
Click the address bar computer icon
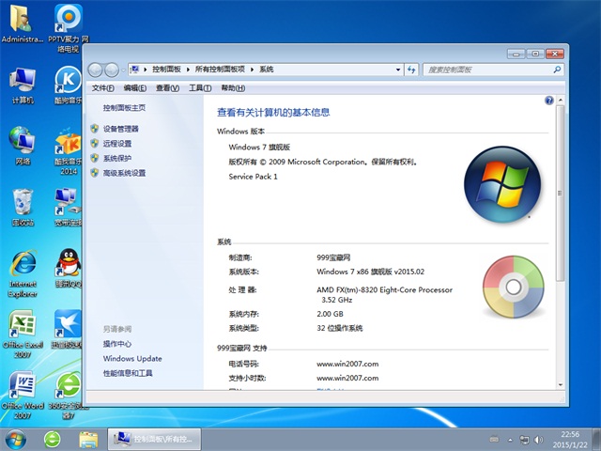click(x=134, y=70)
